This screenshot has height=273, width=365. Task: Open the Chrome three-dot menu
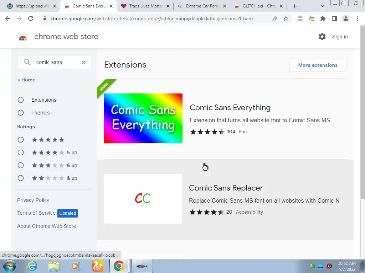(357, 18)
